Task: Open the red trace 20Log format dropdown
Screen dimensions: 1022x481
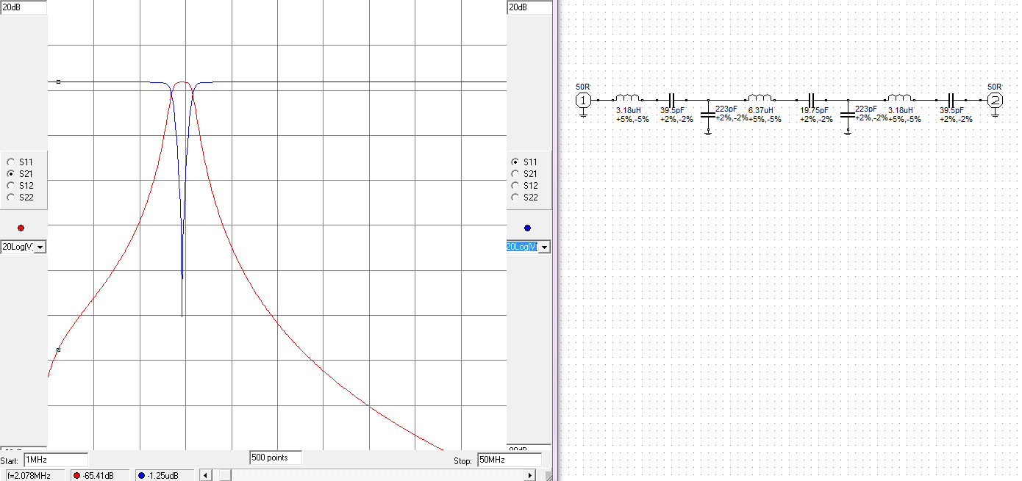Action: point(40,247)
